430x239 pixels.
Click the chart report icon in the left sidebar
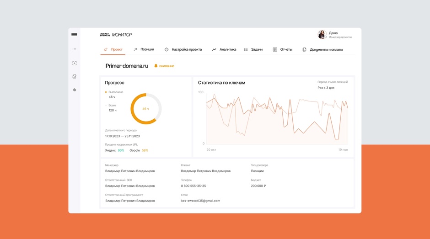(74, 76)
